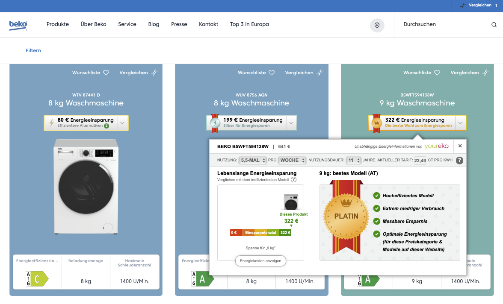Click 'BEKO B5WFT594138W' popup heading
Screen dimensions: 503x304
[243, 146]
